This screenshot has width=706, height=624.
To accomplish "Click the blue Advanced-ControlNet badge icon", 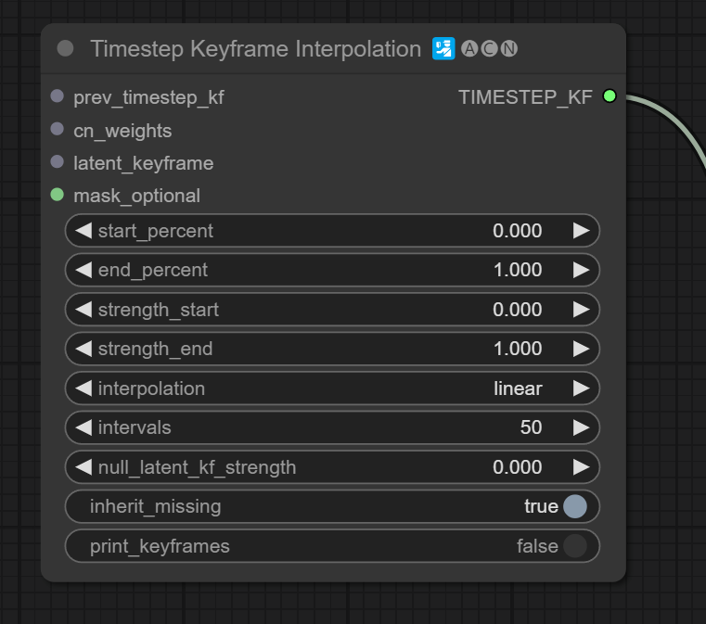I will click(443, 49).
